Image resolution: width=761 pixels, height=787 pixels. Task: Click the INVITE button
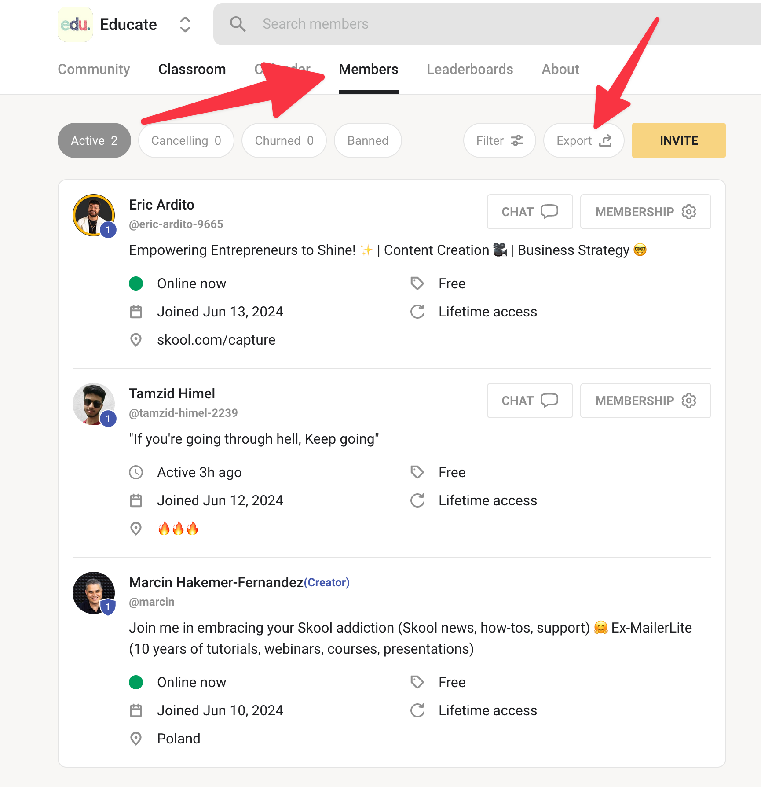pyautogui.click(x=678, y=140)
